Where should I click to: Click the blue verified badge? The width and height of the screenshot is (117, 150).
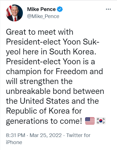[60, 9]
